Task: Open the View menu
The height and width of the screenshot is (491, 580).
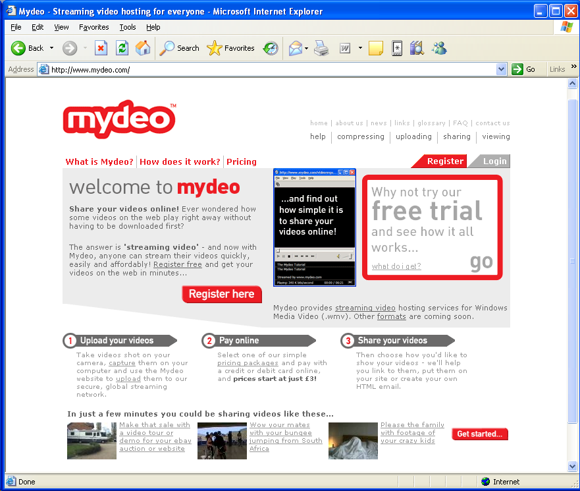Action: (61, 27)
